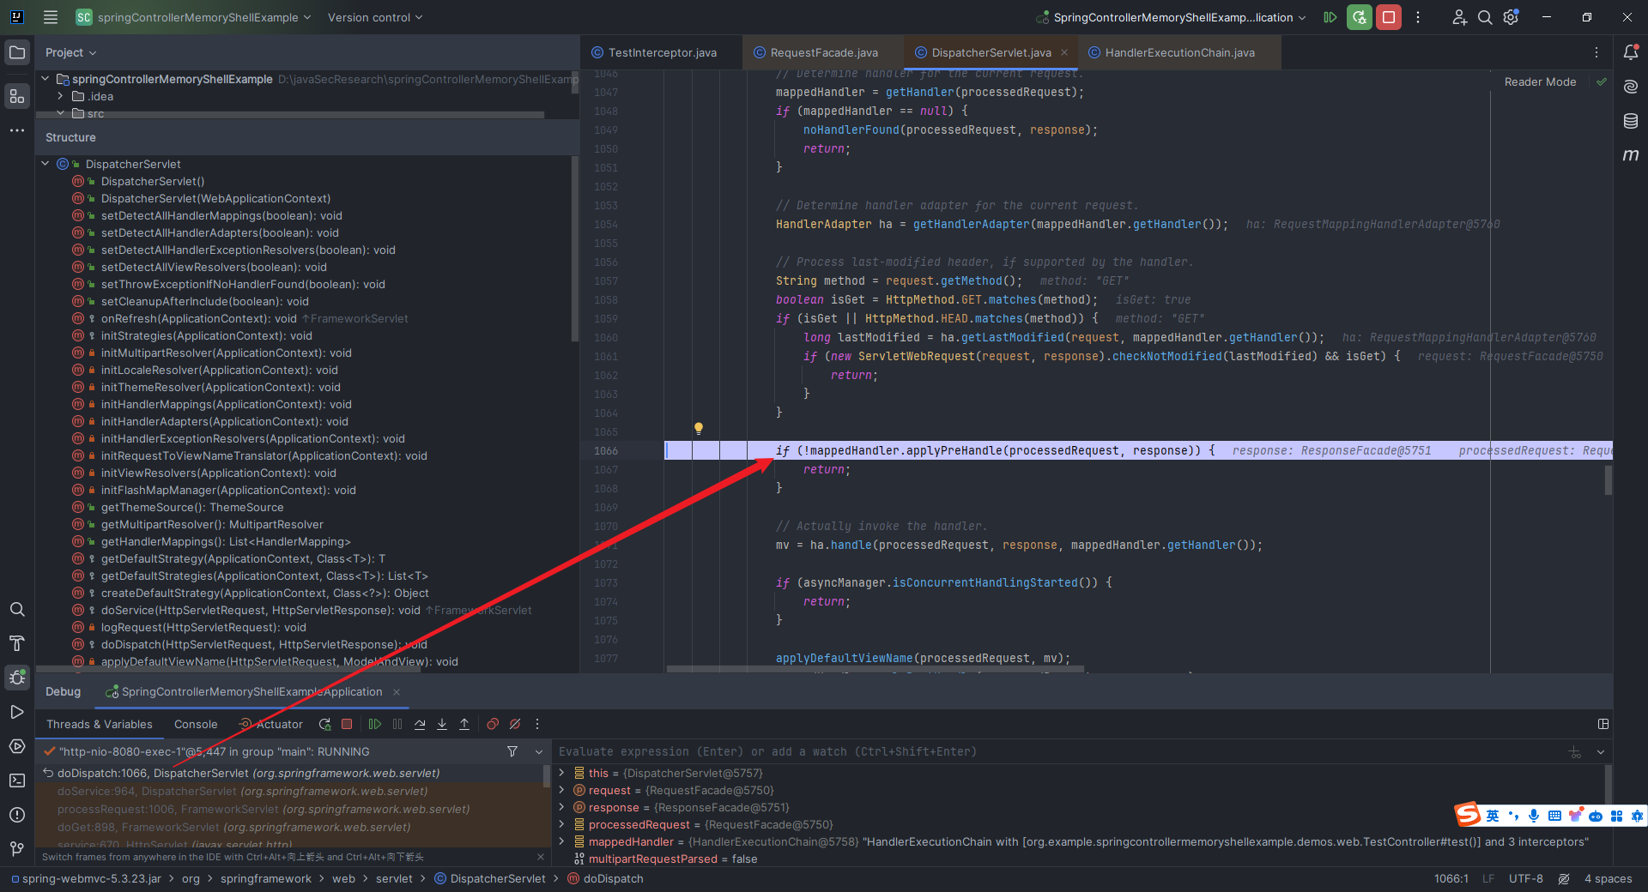Open the Build hammer tool window
This screenshot has height=892, width=1648.
click(x=17, y=644)
